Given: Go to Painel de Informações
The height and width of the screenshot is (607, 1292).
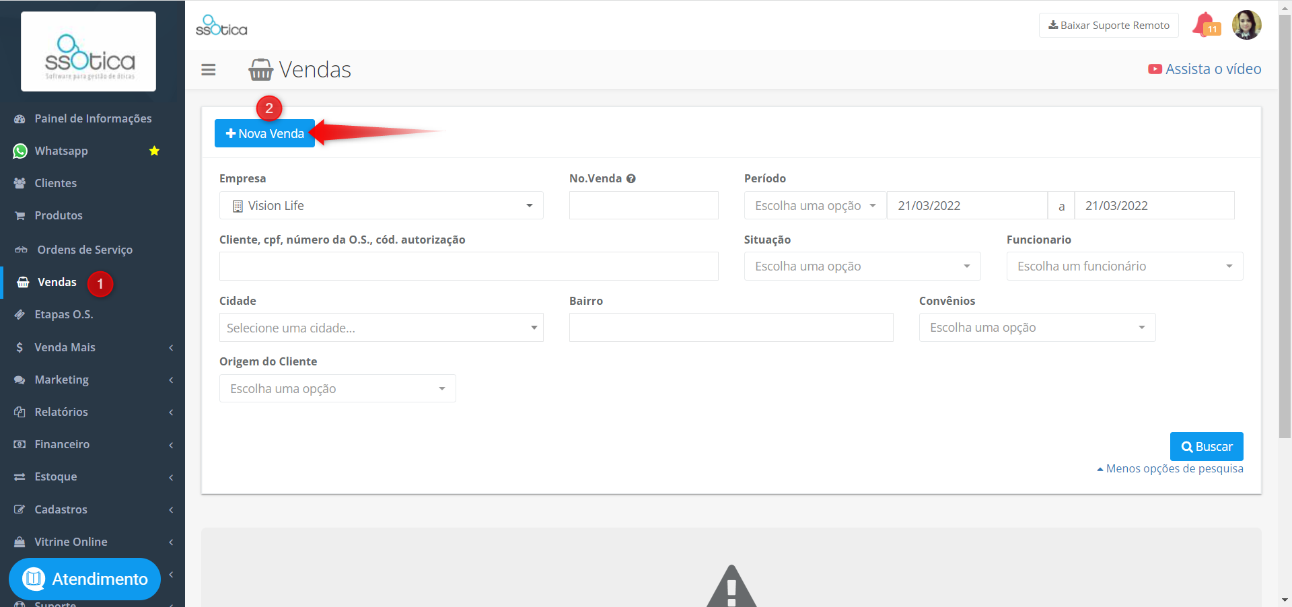Looking at the screenshot, I should 93,118.
